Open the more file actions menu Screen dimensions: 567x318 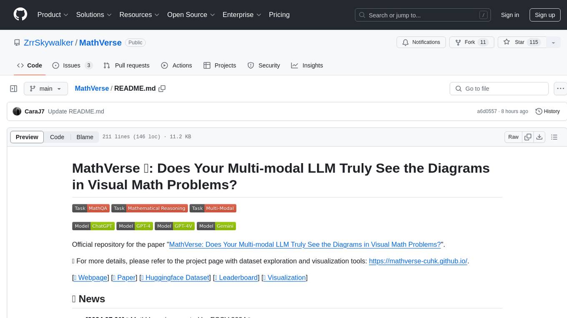[560, 89]
